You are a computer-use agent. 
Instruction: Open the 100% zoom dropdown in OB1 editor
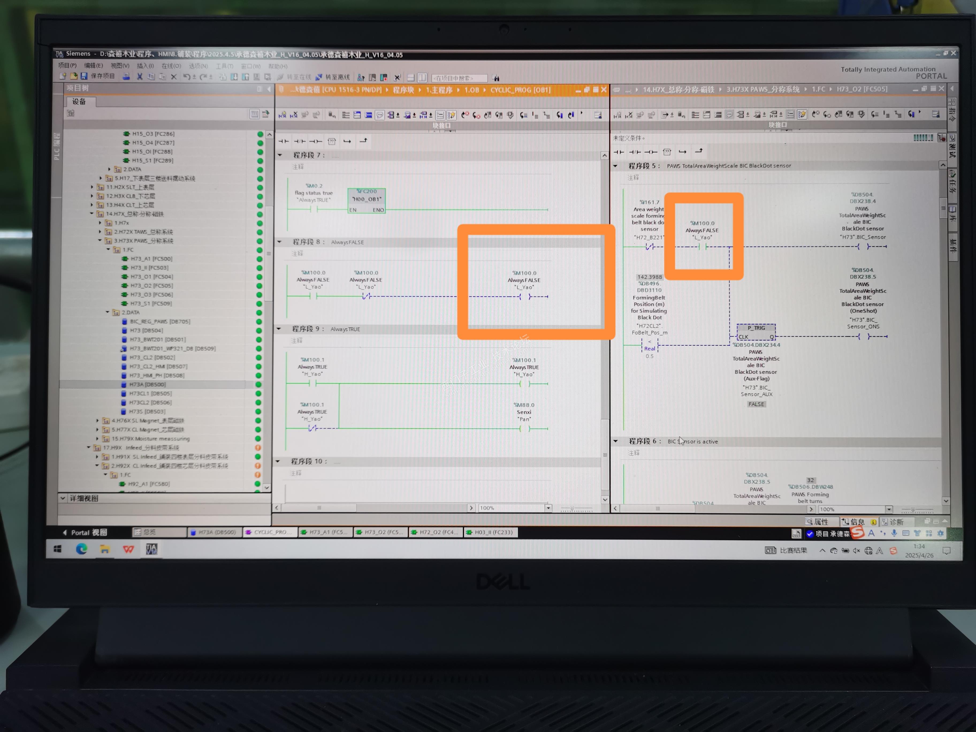(x=548, y=508)
